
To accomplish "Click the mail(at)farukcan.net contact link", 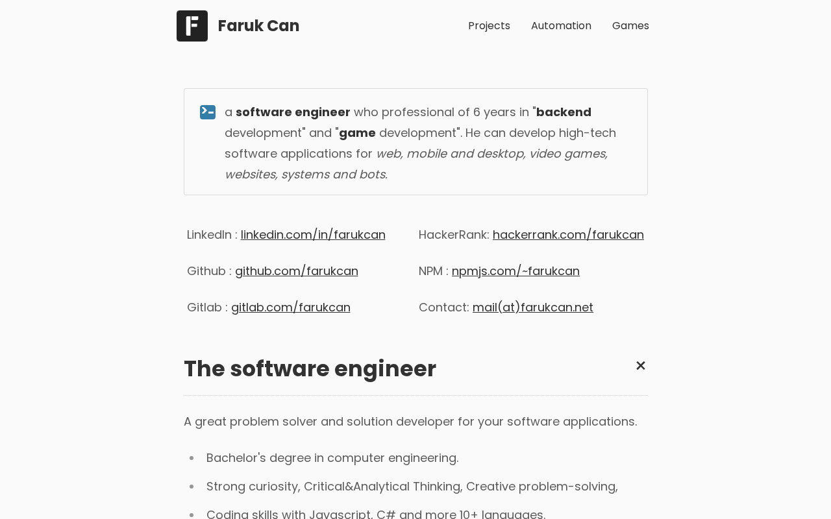I will (533, 308).
